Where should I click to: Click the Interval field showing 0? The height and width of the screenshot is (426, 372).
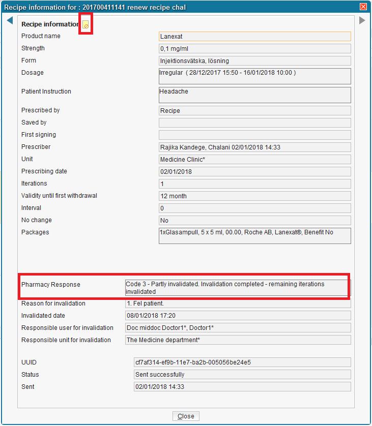click(x=255, y=208)
